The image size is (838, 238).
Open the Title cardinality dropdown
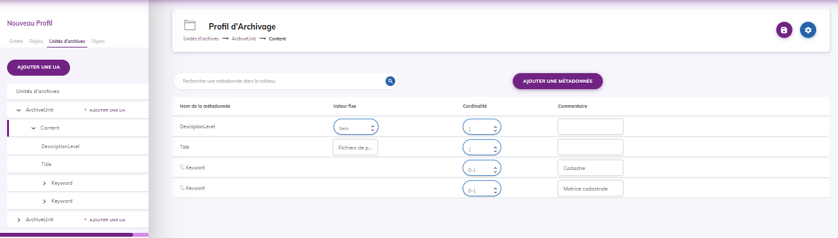pyautogui.click(x=482, y=148)
